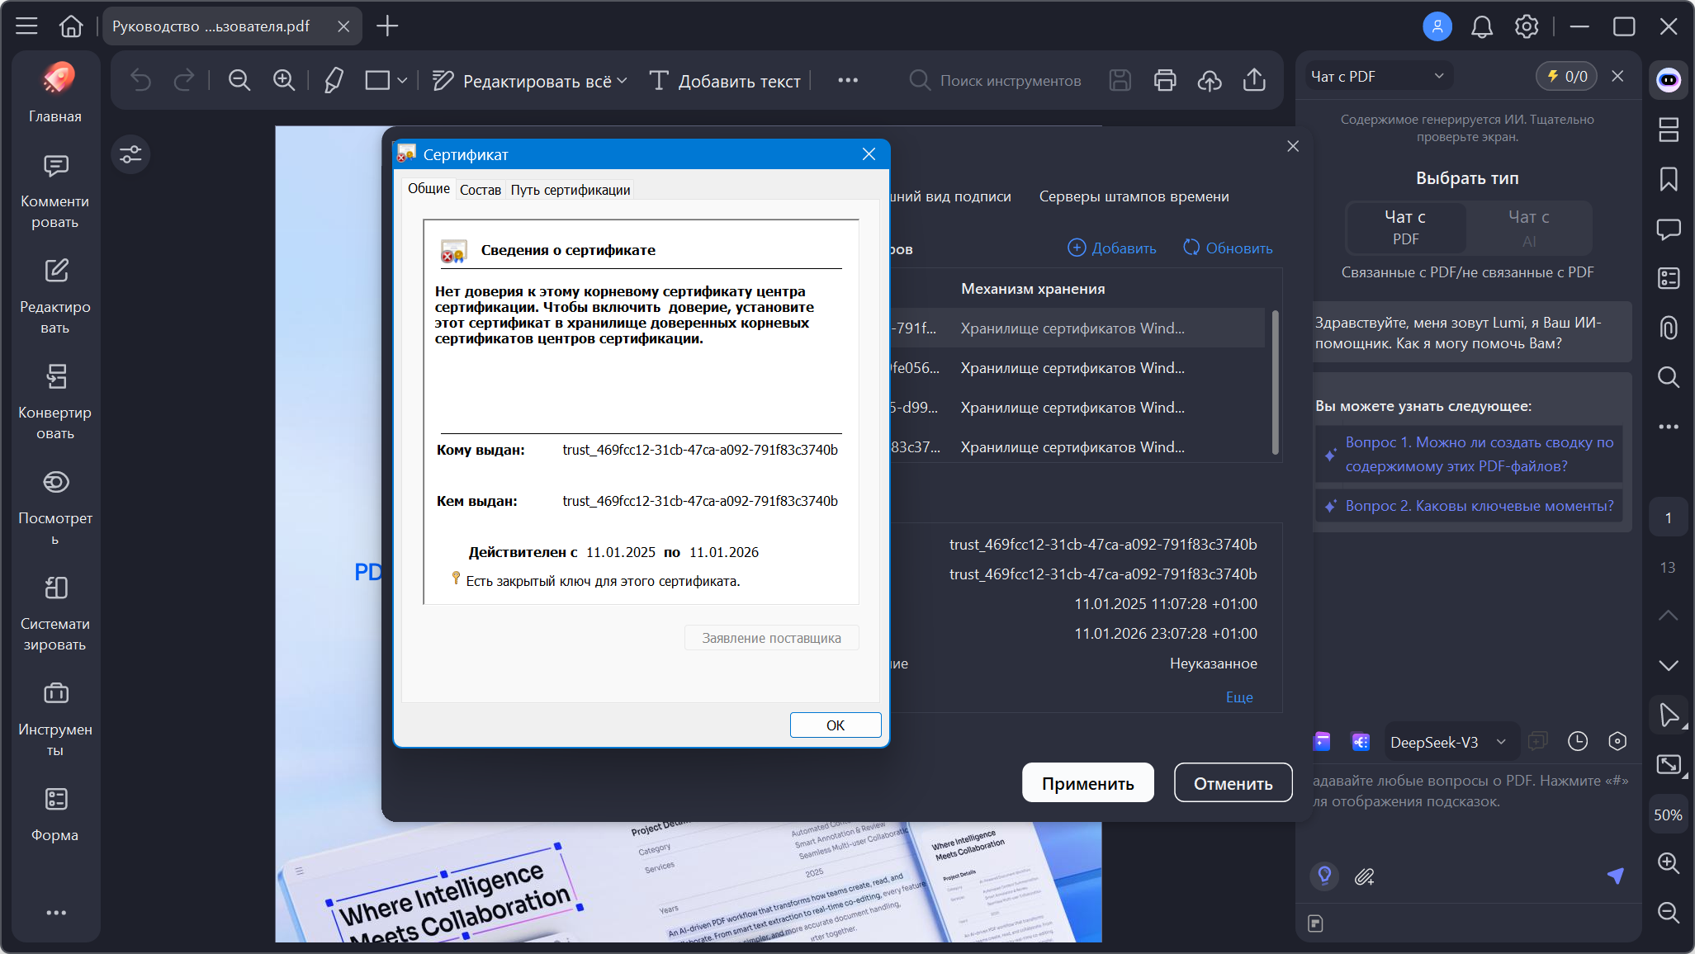Open the bookmarks panel icon

[x=1668, y=179]
